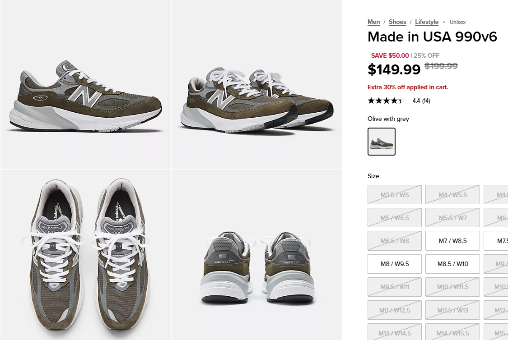
Task: Pick size M8.5 / W10
Action: click(x=452, y=264)
